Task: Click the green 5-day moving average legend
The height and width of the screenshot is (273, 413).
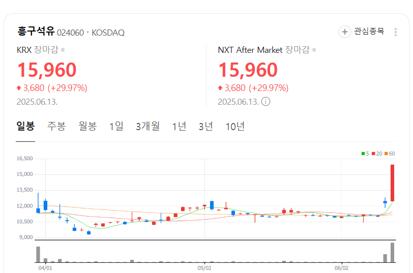Action: point(365,154)
